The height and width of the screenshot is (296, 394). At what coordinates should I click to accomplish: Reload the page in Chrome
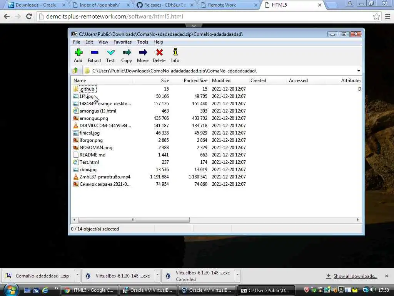click(x=29, y=16)
